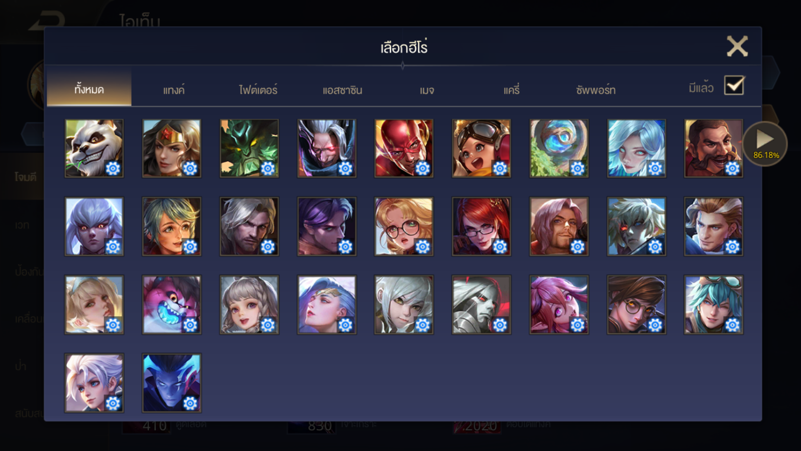Open the แครี่ hero category
The width and height of the screenshot is (801, 451).
coord(512,90)
